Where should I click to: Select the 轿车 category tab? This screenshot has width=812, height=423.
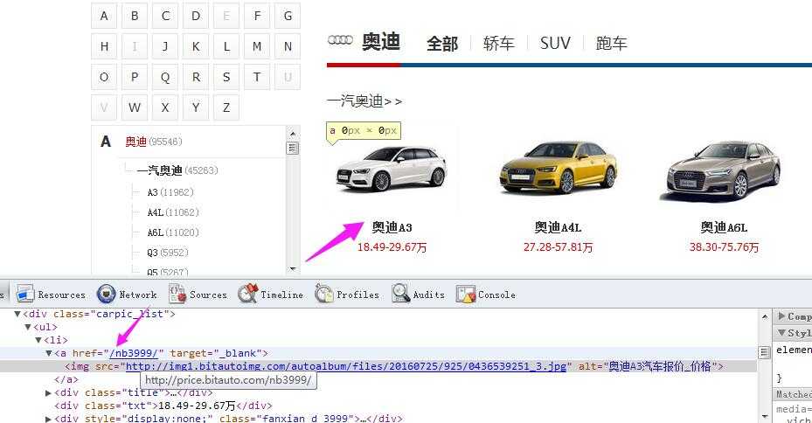[x=499, y=44]
